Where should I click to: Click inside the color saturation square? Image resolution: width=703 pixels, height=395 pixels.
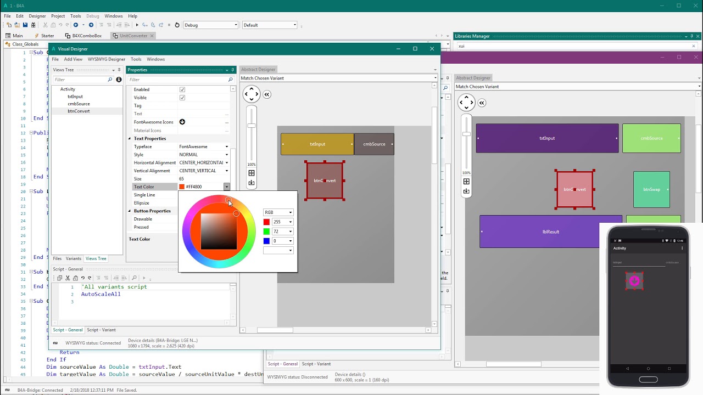click(219, 231)
